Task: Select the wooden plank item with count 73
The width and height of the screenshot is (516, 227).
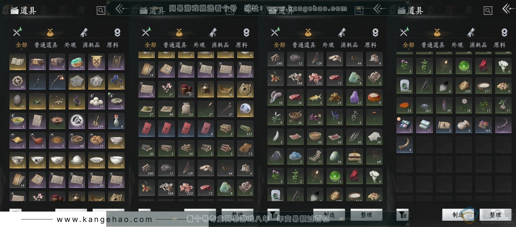Action: point(245,148)
